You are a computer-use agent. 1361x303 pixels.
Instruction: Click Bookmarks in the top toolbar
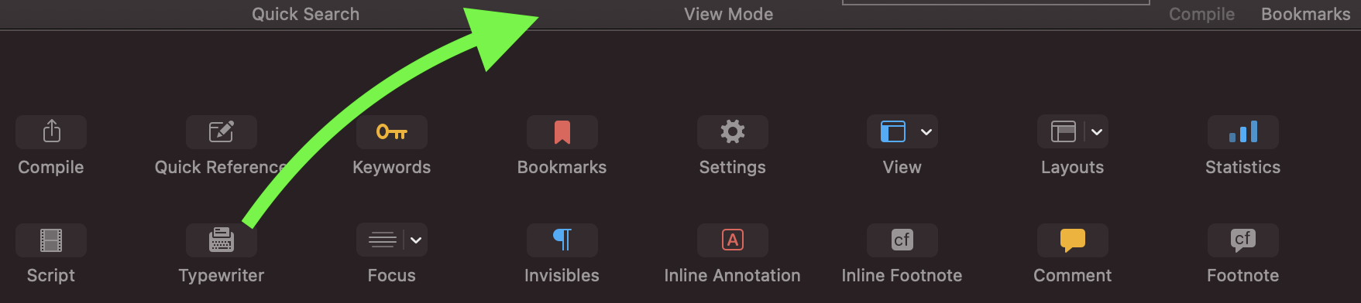[1306, 14]
